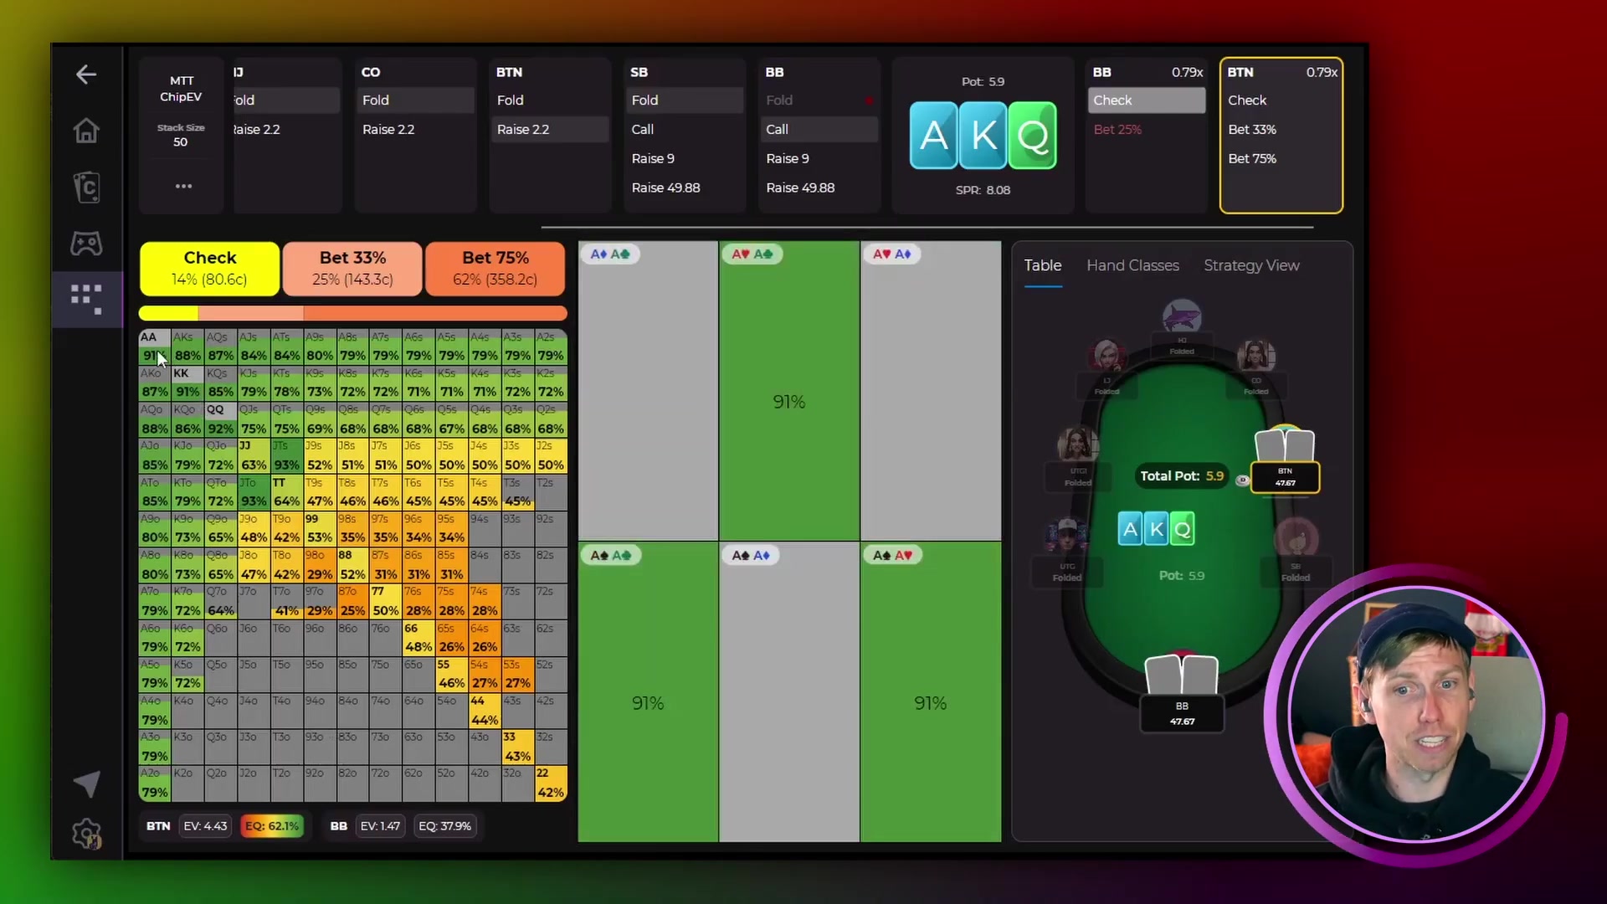Click the Queen board card
Viewport: 1607px width, 904px height.
point(1032,136)
